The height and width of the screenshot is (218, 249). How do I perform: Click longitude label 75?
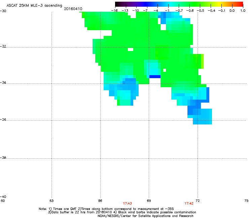pos(246,201)
